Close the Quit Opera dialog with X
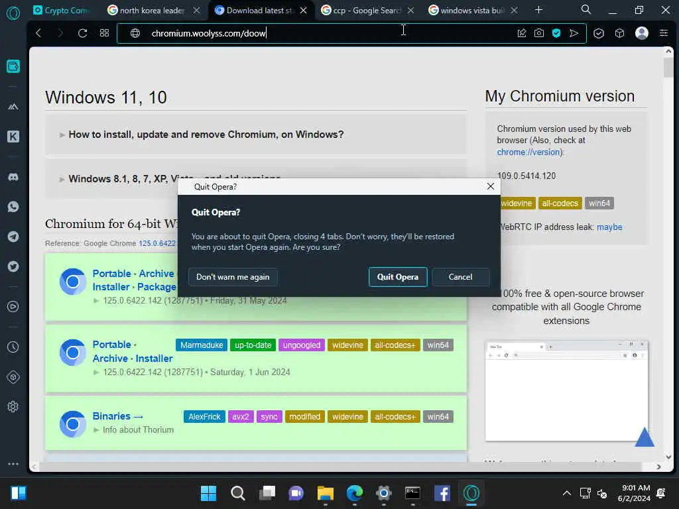This screenshot has height=509, width=679. (x=491, y=186)
